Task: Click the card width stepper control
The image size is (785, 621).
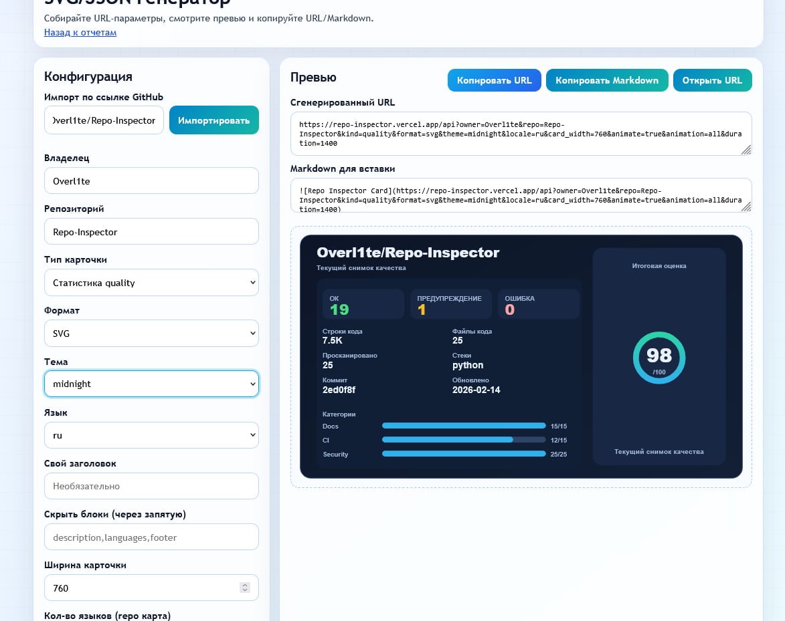Action: (244, 588)
